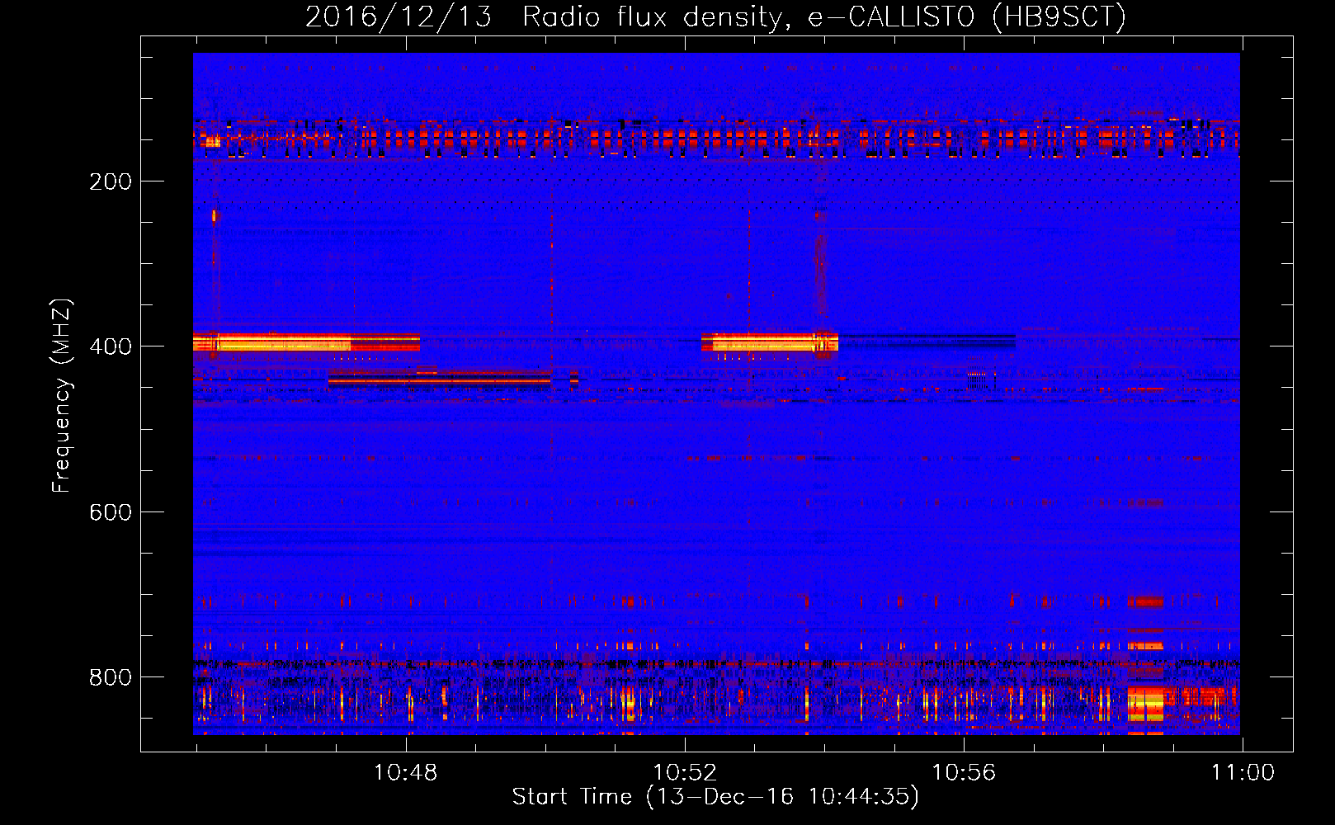Screen dimensions: 1335x825
Task: Click the 10:48 time tick label
Action: (x=405, y=773)
